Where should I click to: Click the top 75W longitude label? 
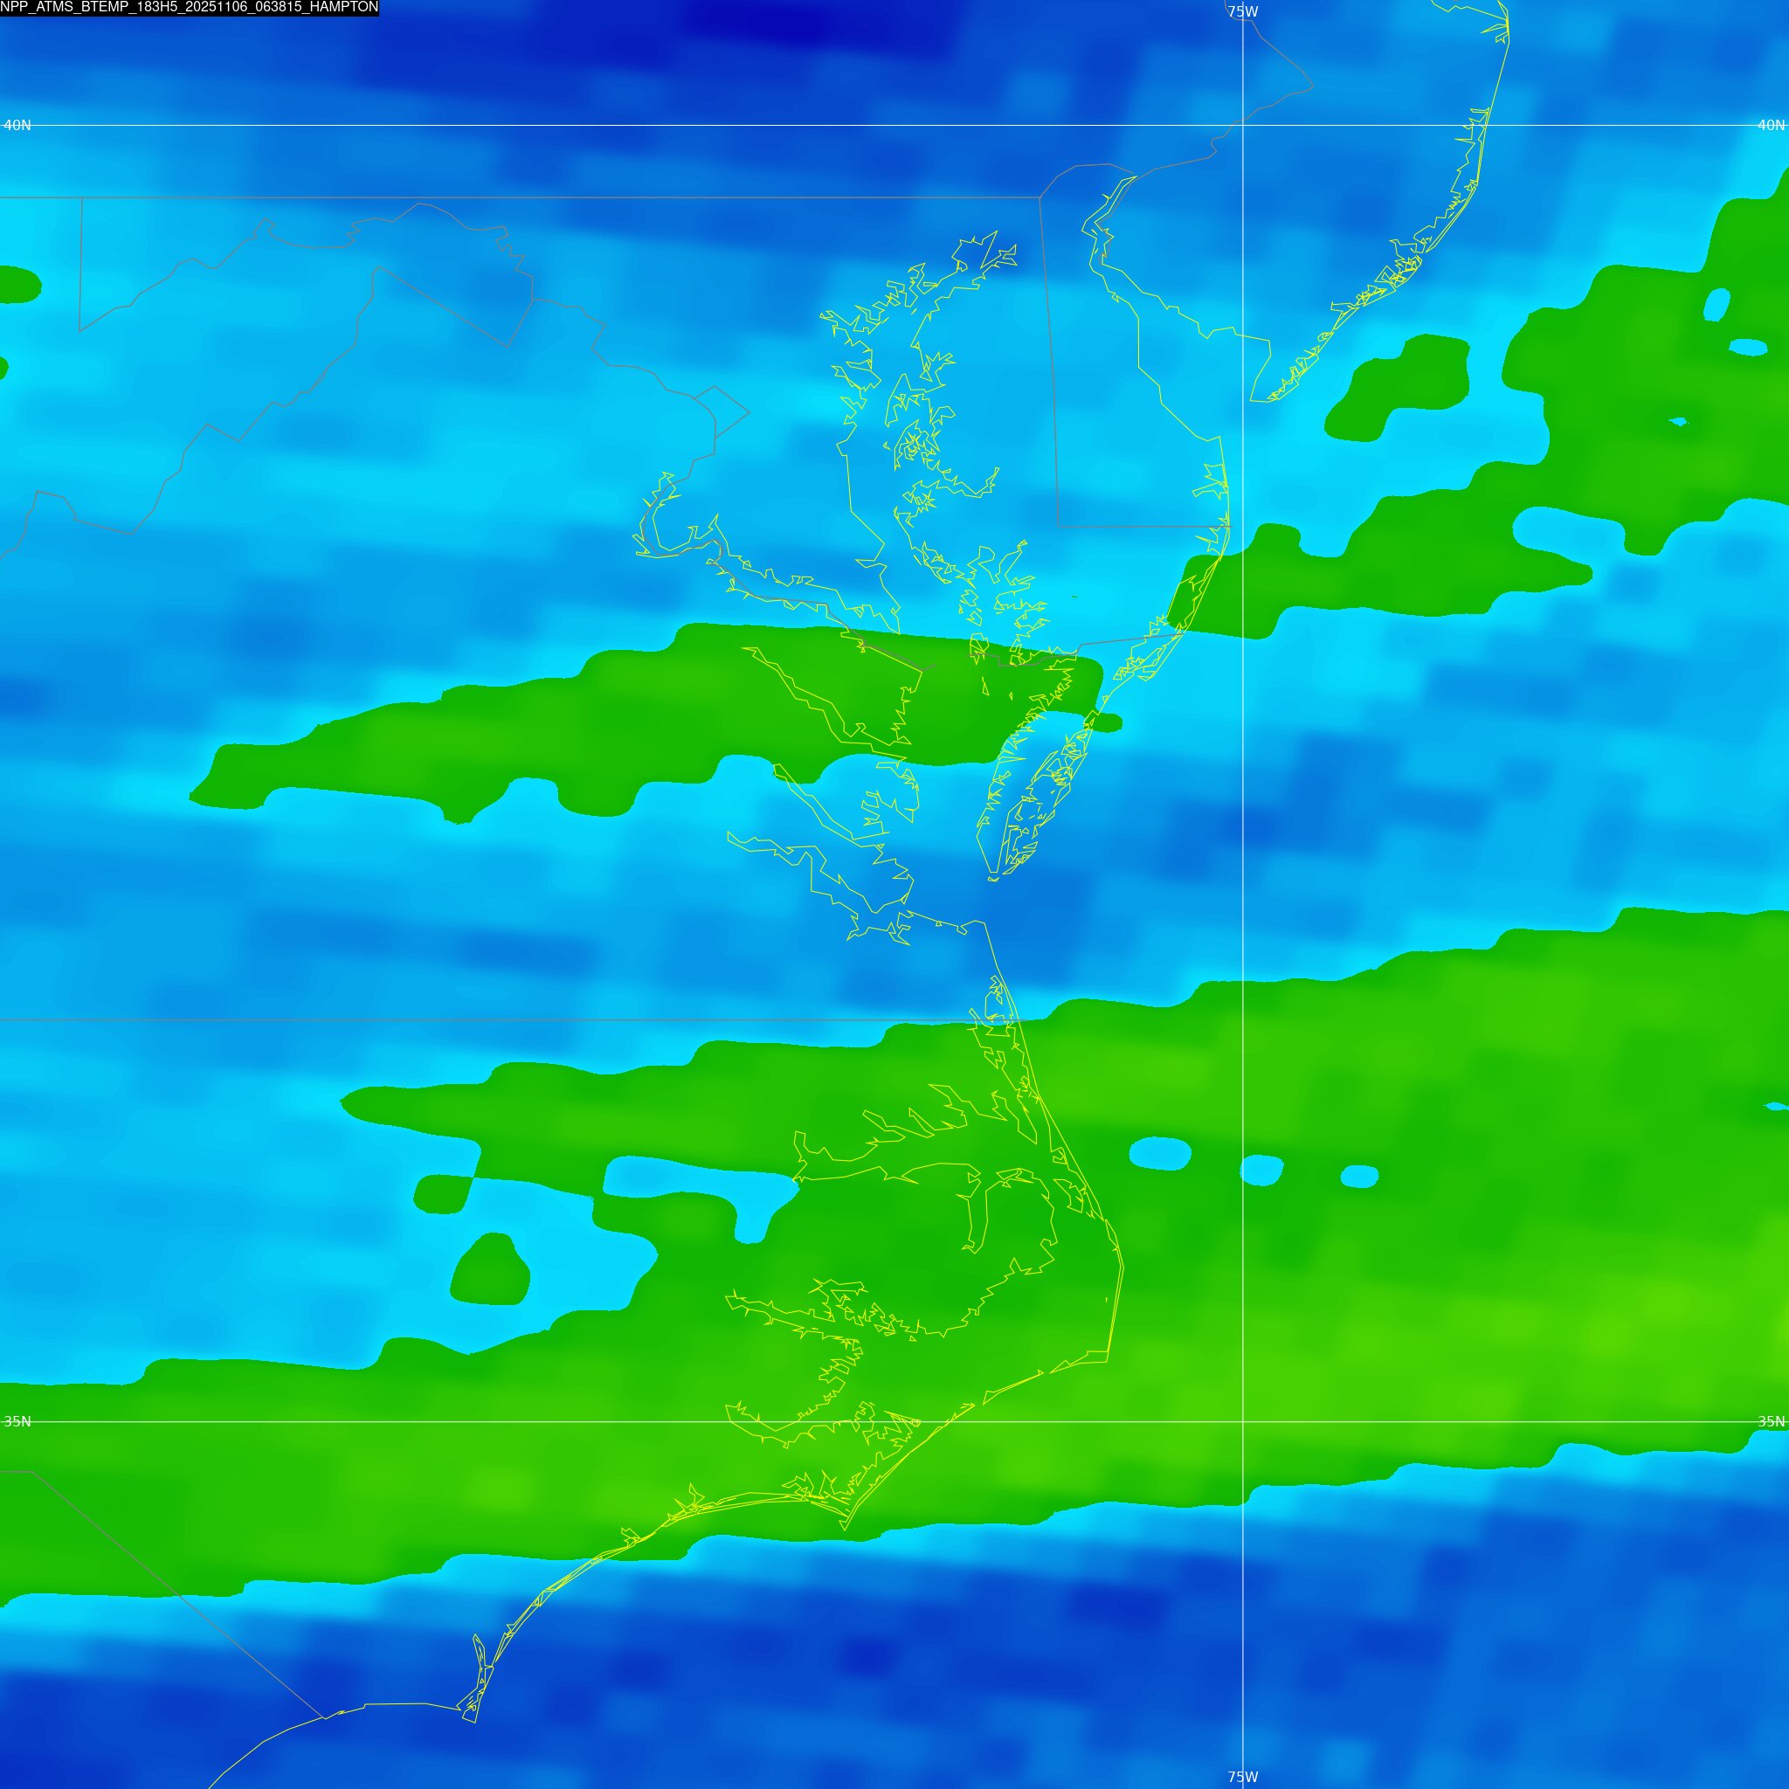coord(1242,12)
